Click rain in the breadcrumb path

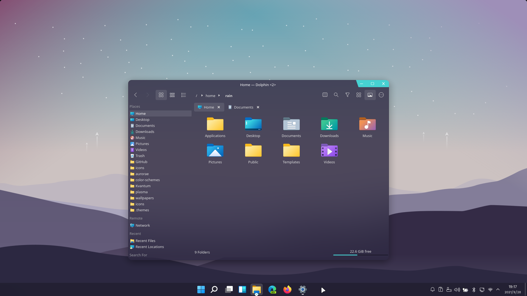point(229,96)
